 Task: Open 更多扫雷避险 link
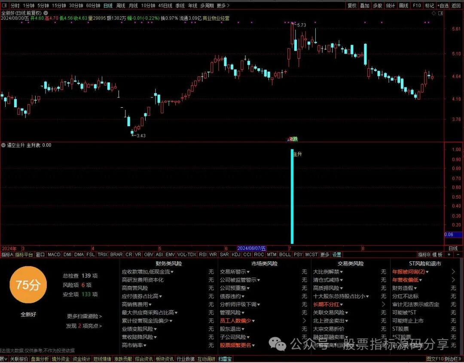pos(85,316)
